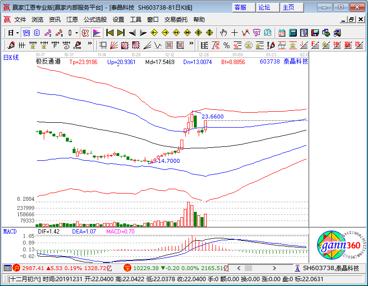Click the '卅' grid lines tool

(22, 45)
